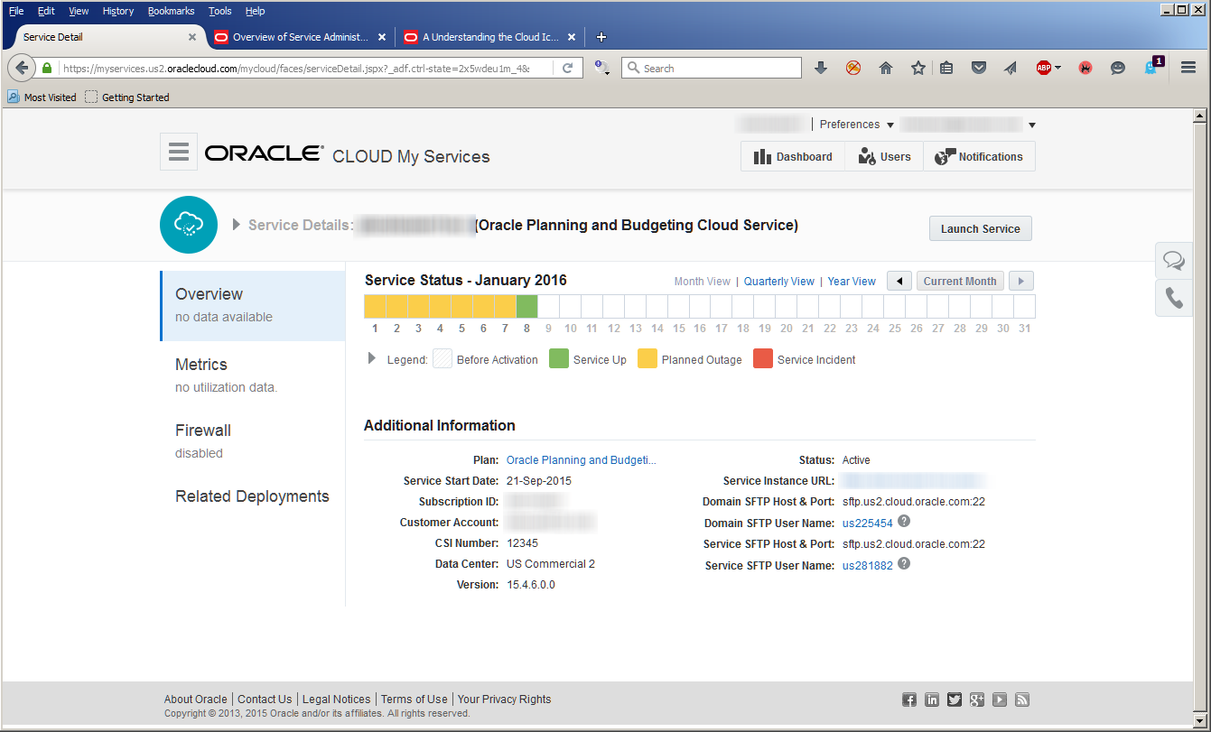Switch to Year View link

pyautogui.click(x=852, y=282)
